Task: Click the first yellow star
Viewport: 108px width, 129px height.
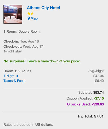Action: (x=29, y=14)
